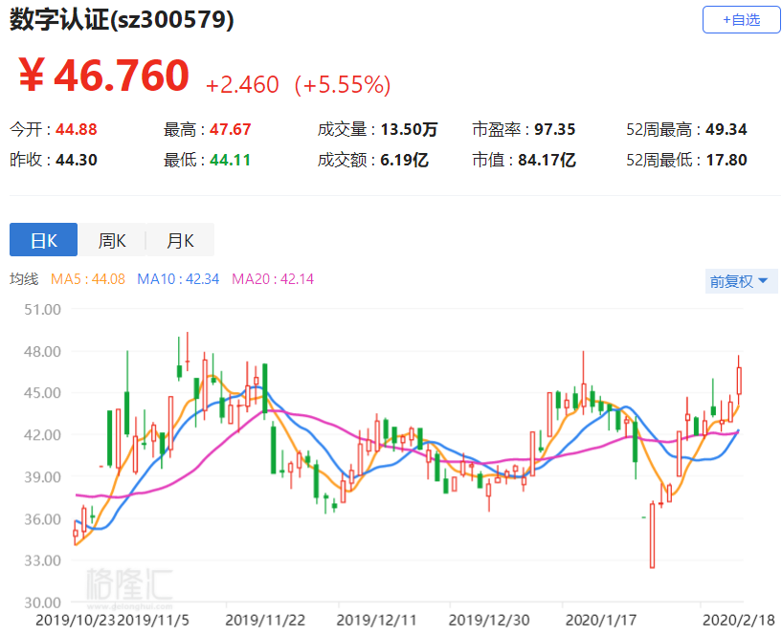Click the 51.00 y-axis label
The height and width of the screenshot is (635, 782).
tap(42, 310)
